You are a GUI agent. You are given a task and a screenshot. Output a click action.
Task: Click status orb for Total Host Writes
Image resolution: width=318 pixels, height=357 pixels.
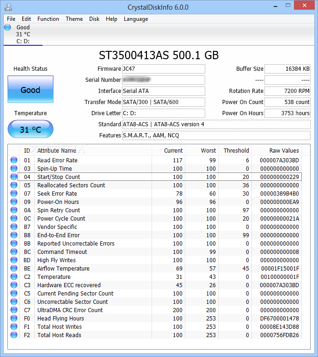[14, 326]
